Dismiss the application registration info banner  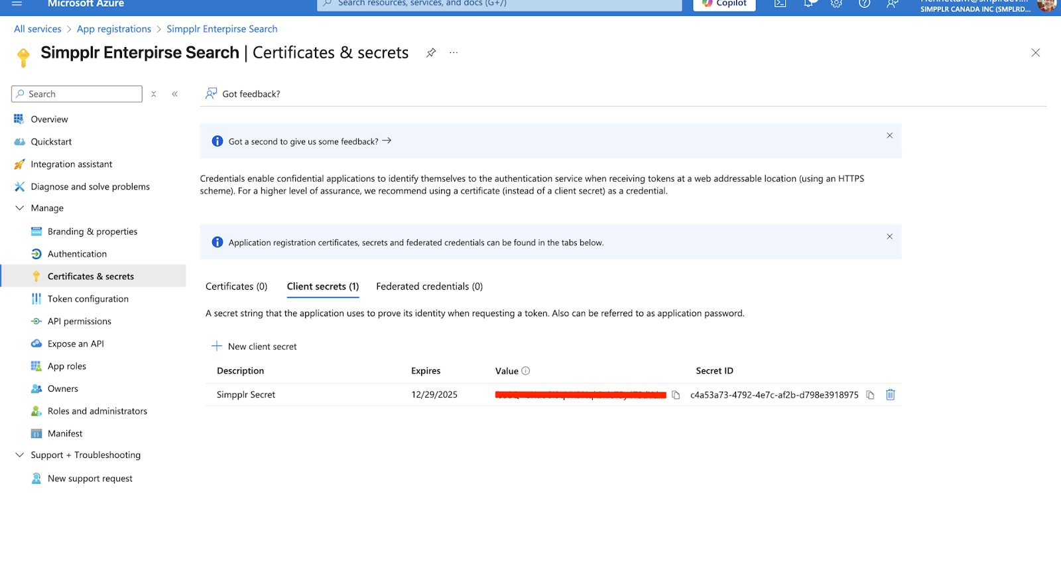(x=889, y=237)
